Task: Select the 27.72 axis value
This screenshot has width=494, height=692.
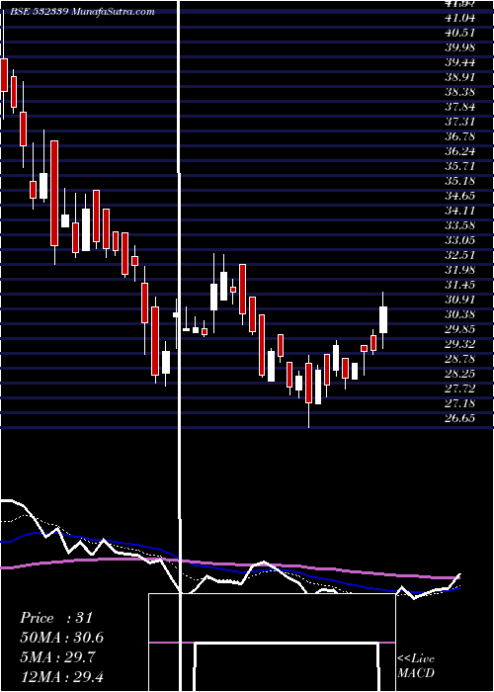Action: pos(459,389)
